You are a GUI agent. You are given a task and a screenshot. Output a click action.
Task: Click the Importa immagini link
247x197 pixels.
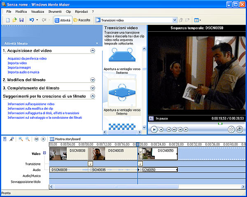pos(19,68)
